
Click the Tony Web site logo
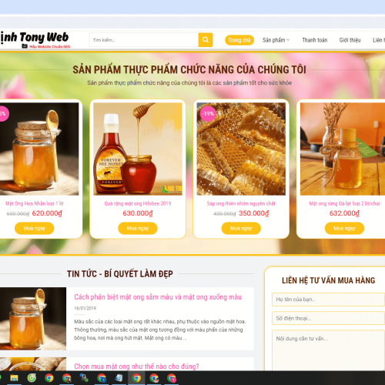point(35,39)
